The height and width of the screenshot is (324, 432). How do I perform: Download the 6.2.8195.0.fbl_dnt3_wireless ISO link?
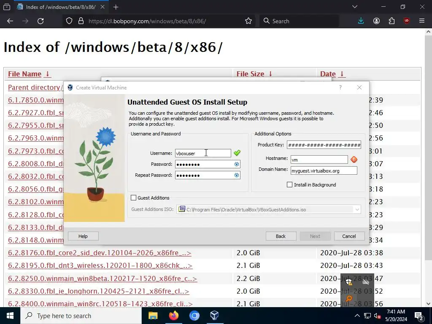[x=100, y=266]
